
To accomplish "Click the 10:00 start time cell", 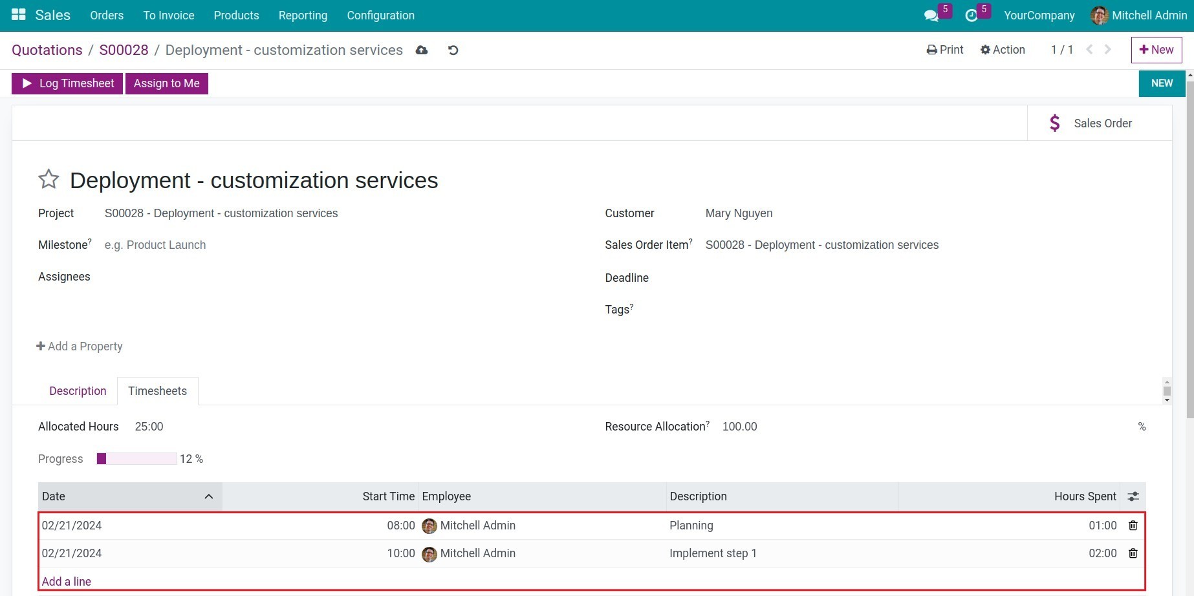I will 401,553.
